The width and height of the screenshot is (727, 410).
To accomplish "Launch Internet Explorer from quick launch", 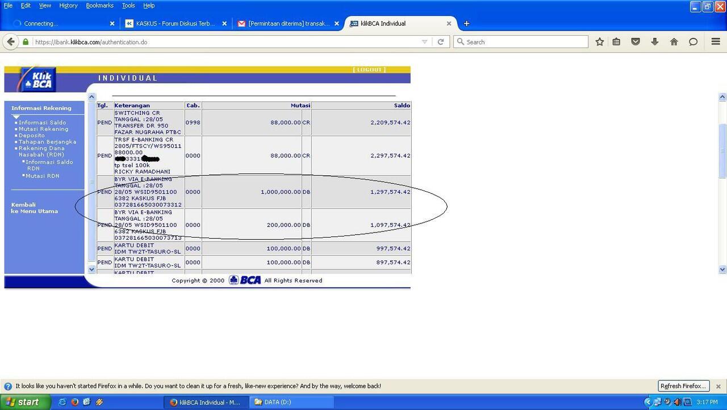I will click(62, 402).
